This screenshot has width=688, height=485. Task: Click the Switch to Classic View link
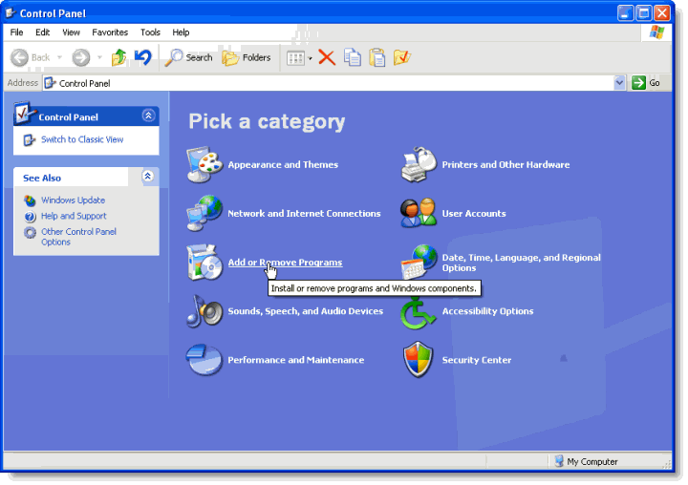click(82, 139)
